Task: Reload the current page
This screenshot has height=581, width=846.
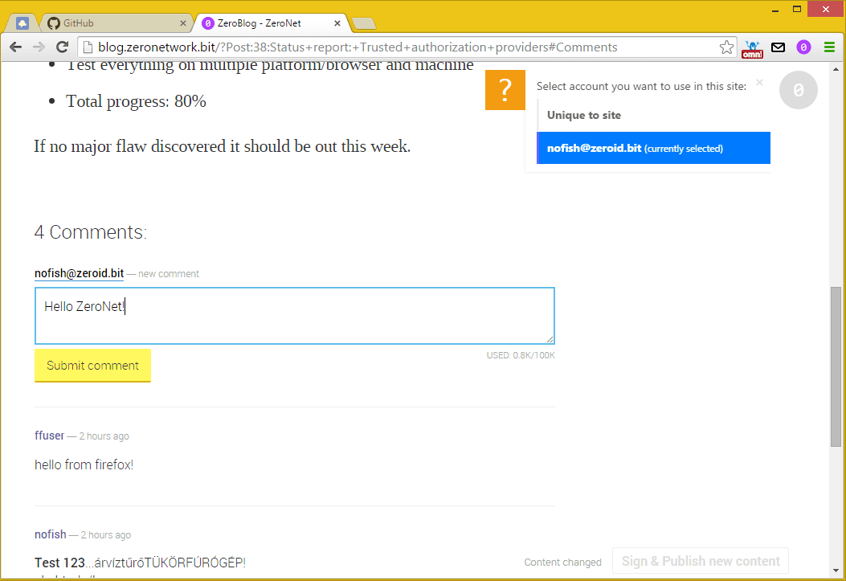Action: point(62,47)
